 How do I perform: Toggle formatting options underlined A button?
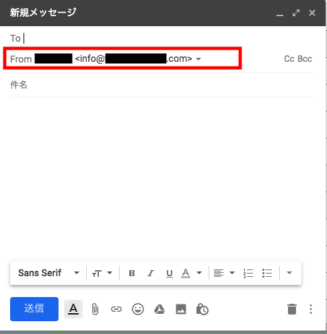pos(73,309)
